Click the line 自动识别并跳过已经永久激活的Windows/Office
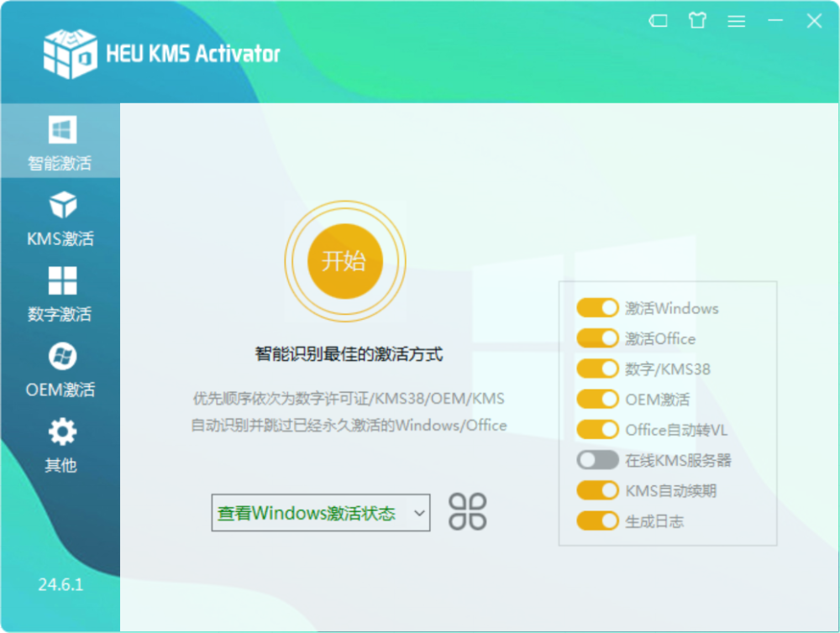 (x=349, y=425)
